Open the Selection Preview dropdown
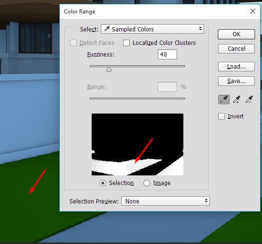 (x=165, y=201)
